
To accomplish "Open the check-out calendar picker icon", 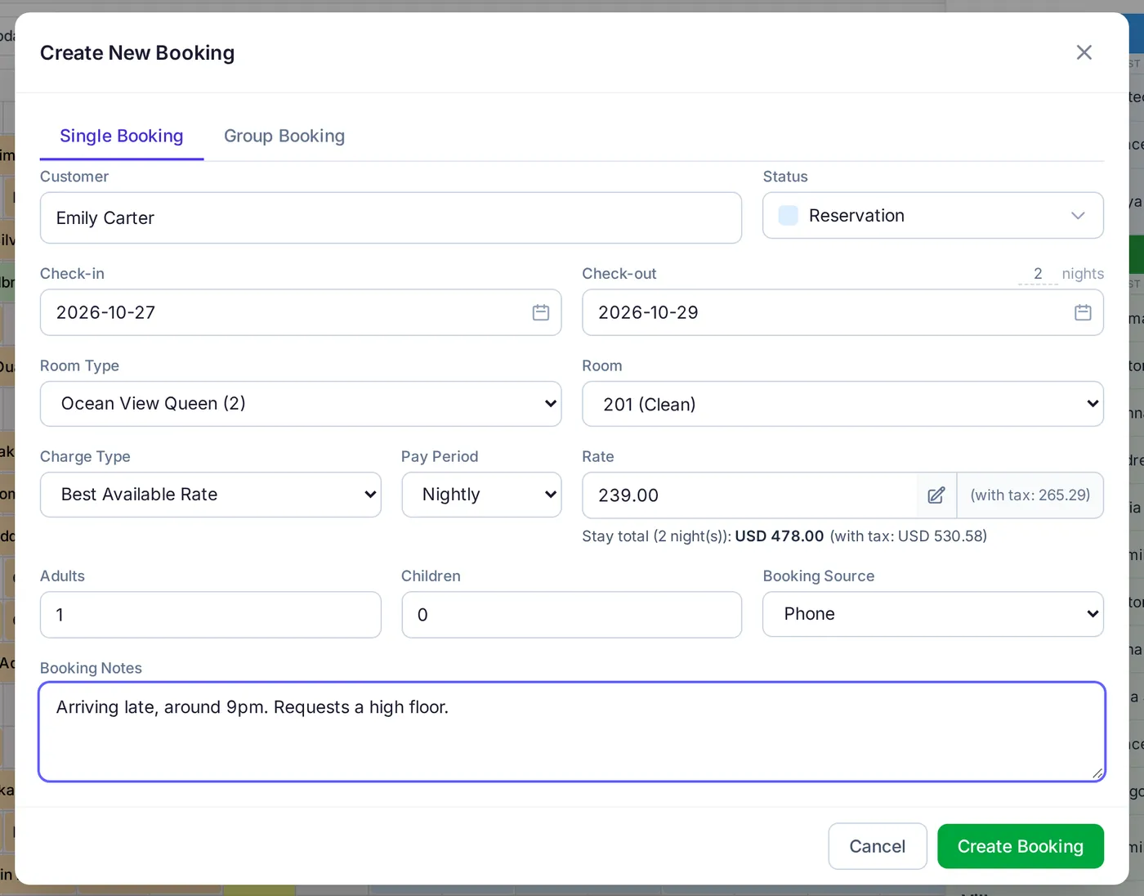I will (1083, 312).
